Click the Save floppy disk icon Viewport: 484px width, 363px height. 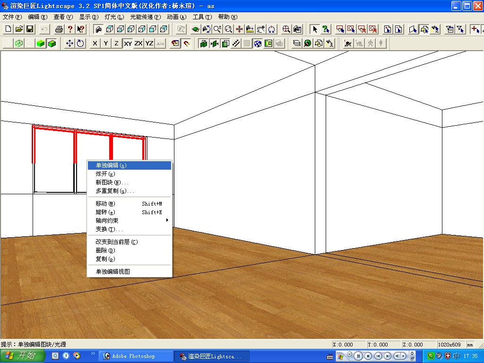coord(29,29)
